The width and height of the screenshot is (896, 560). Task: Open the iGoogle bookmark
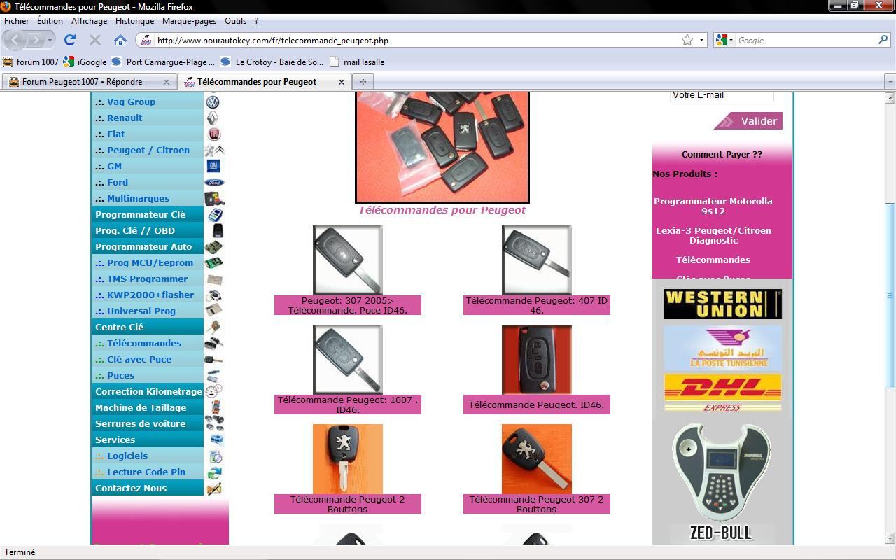pos(85,62)
